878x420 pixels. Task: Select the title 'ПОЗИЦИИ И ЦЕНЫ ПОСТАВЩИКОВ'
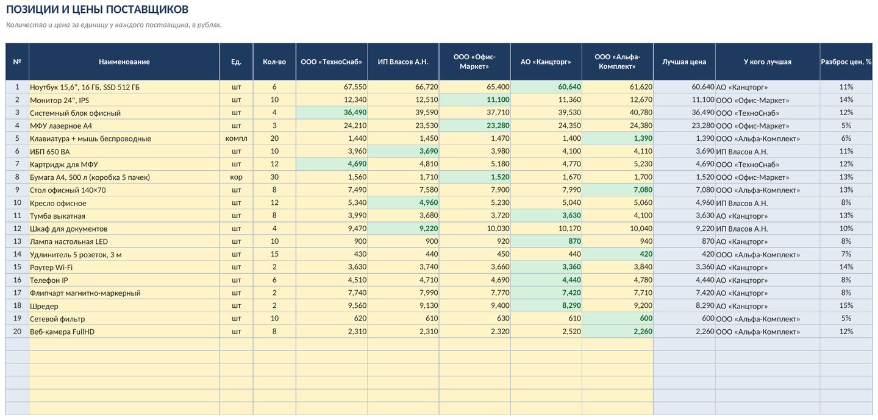pyautogui.click(x=97, y=10)
